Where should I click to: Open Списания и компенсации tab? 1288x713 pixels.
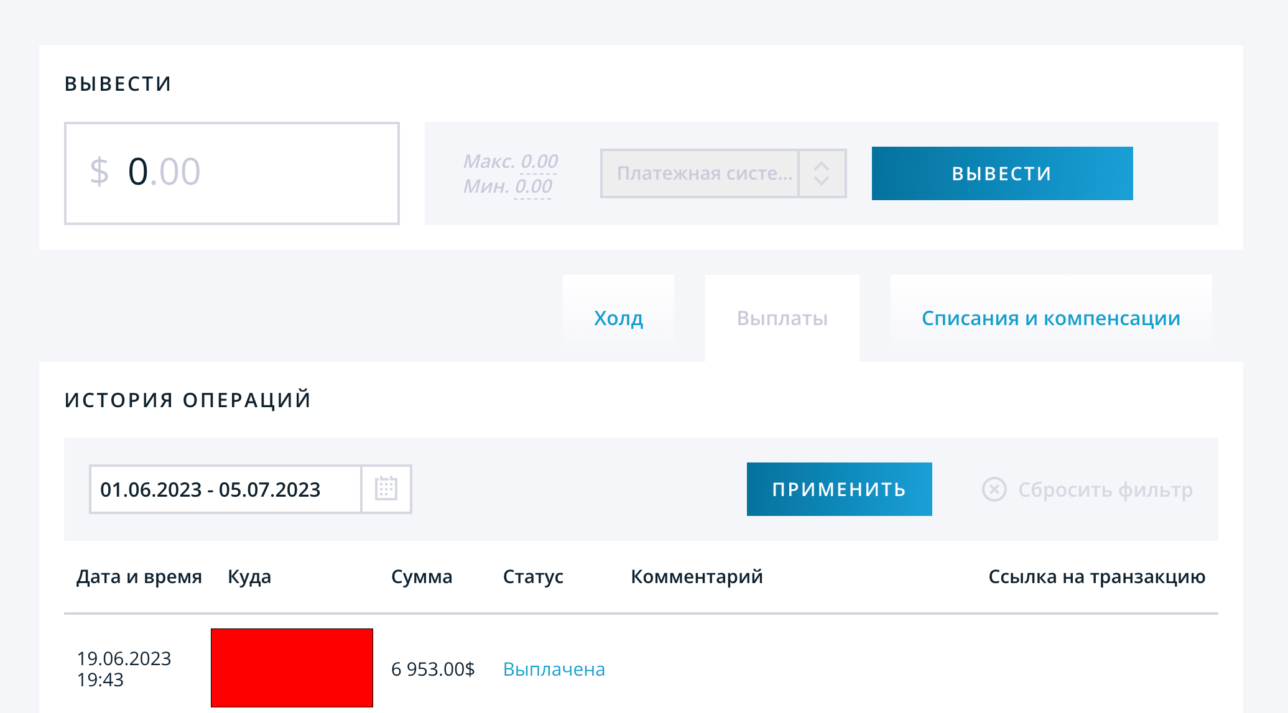(1050, 318)
